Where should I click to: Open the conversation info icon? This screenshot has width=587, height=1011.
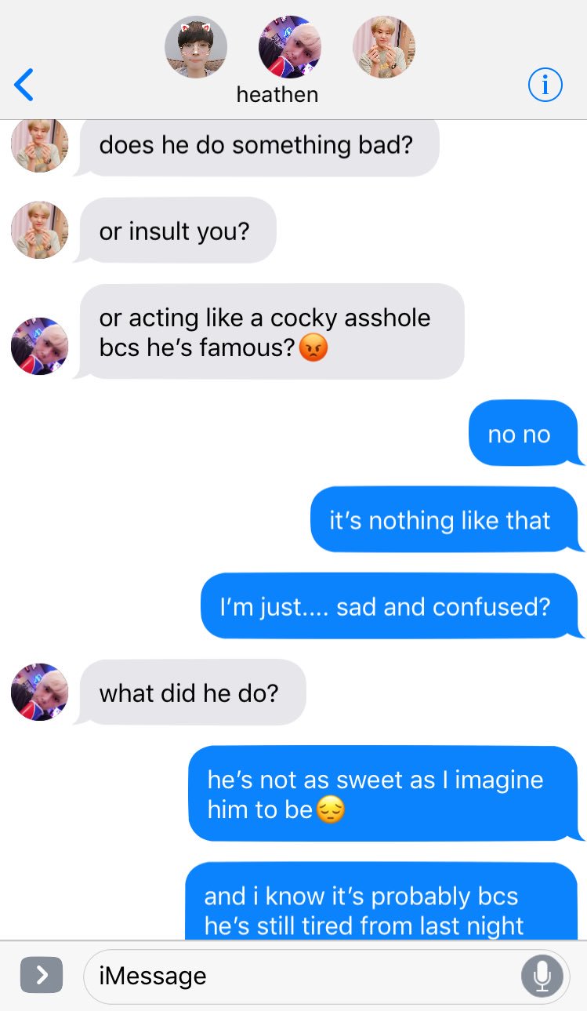click(545, 85)
